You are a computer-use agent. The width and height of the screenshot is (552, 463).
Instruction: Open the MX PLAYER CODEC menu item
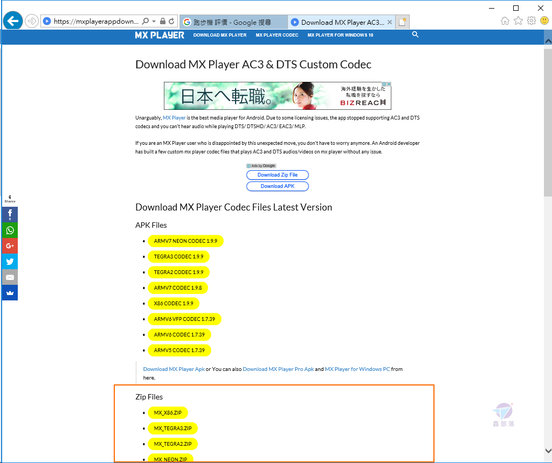point(277,35)
